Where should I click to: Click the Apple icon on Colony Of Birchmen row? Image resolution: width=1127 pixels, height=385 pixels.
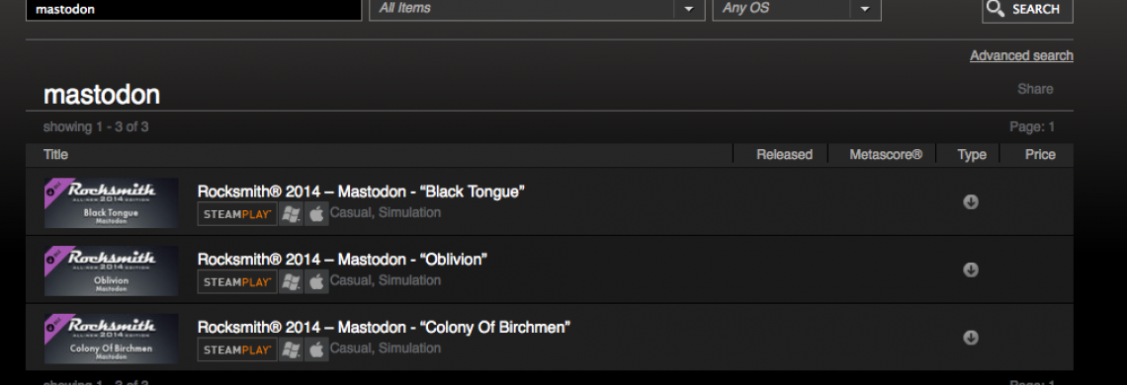316,349
